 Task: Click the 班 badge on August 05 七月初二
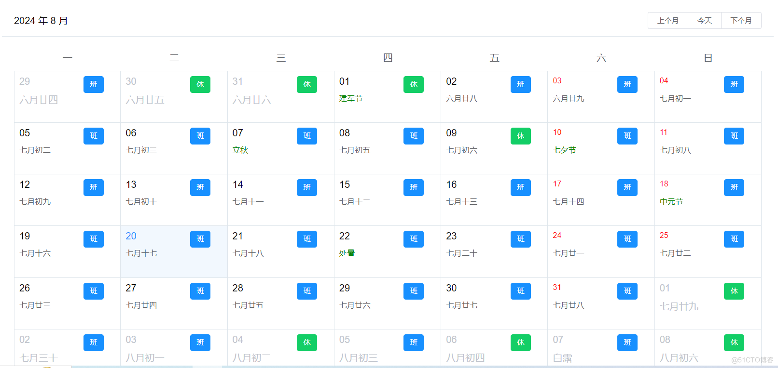94,136
